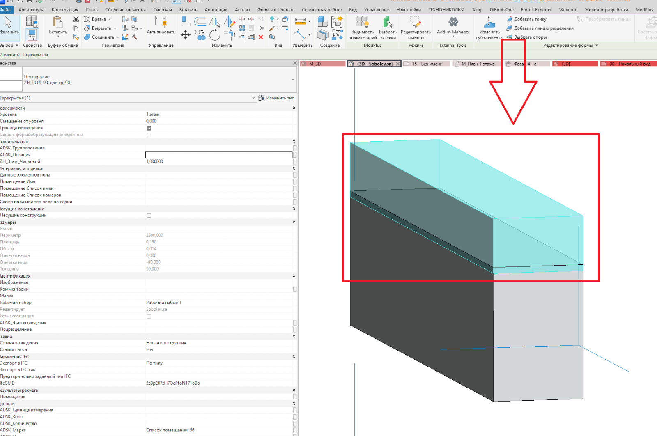Click the red X delete icon
Screen dimensions: 657x436
(x=261, y=37)
